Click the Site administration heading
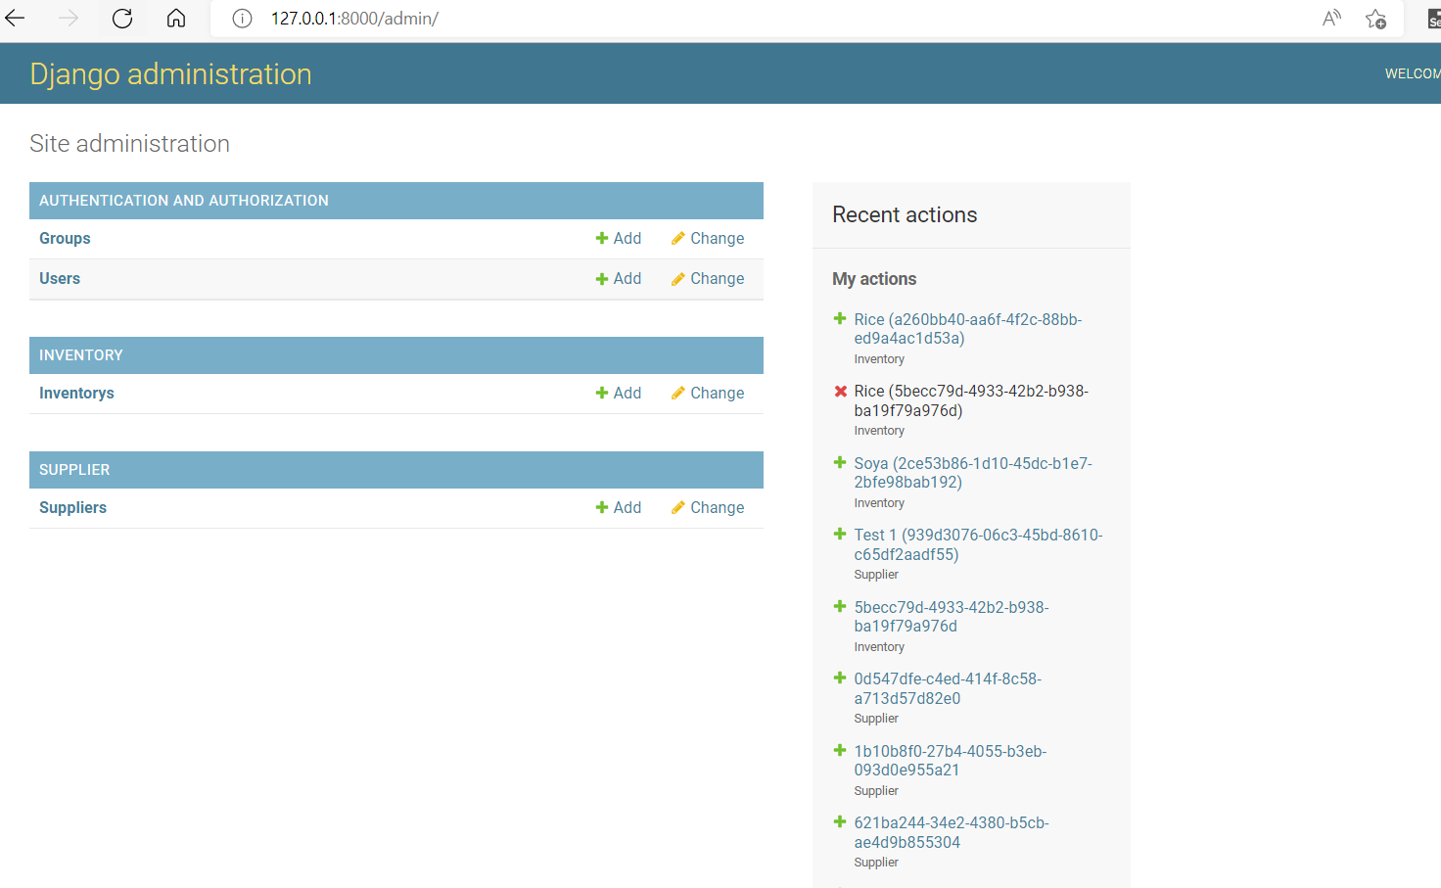The width and height of the screenshot is (1441, 888). pos(130,144)
